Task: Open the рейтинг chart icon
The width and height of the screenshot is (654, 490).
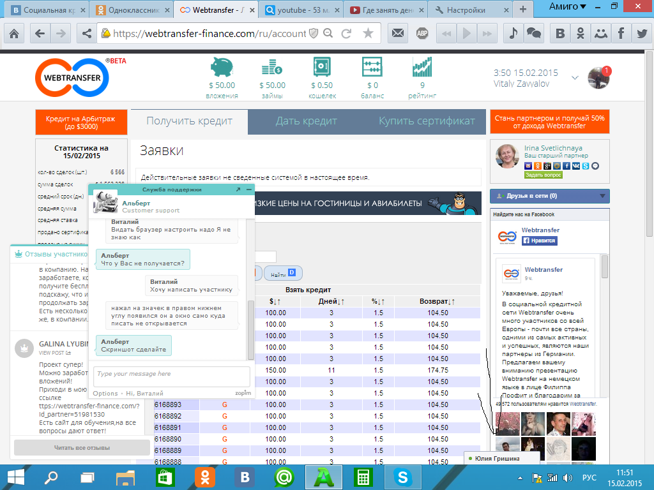Action: click(422, 67)
